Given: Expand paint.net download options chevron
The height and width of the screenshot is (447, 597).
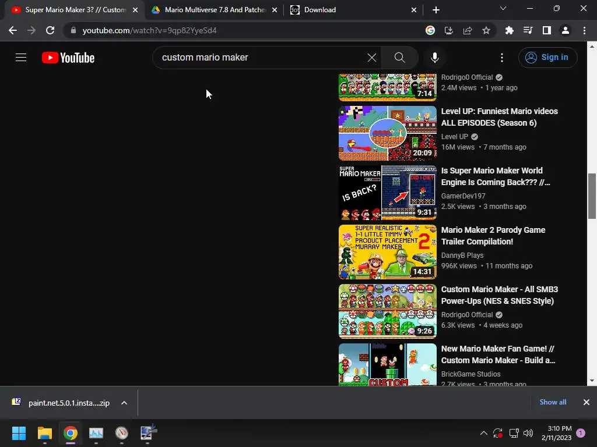Looking at the screenshot, I should tap(124, 403).
